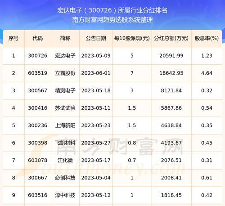Click dividend yield 0.32
The image size is (225, 206).
coord(207,90)
